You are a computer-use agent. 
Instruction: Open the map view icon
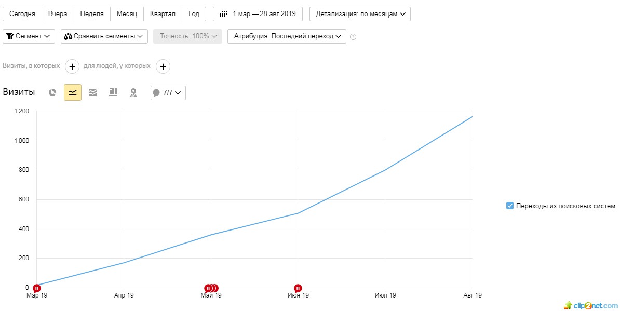(x=133, y=92)
